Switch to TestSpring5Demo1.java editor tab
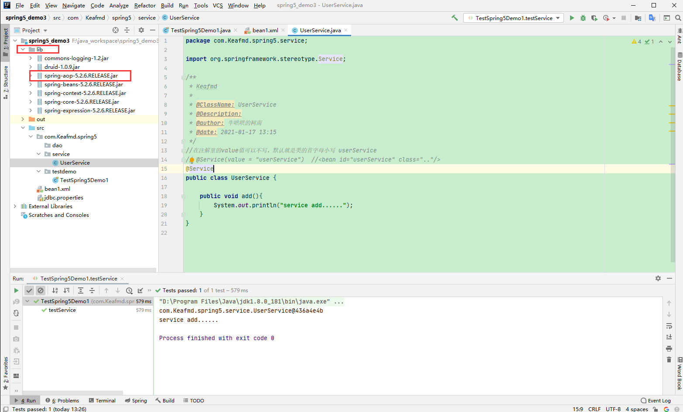 [201, 30]
